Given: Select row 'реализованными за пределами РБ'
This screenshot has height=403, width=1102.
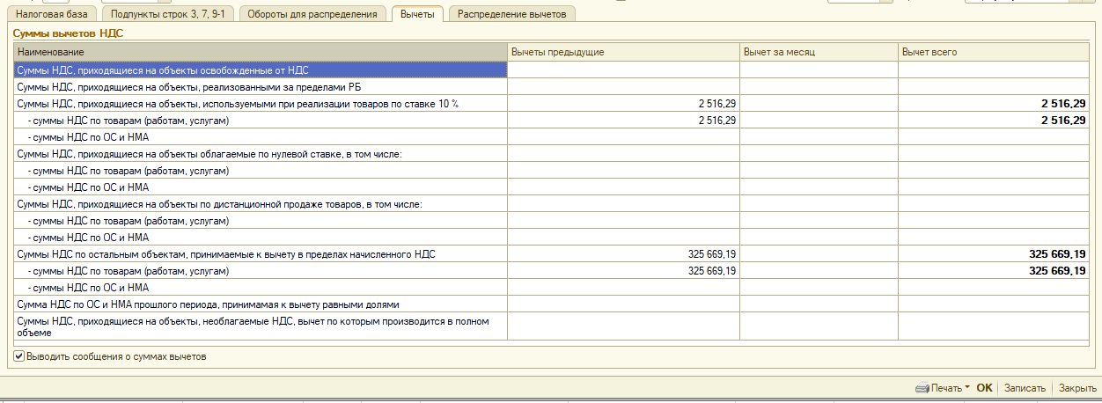Looking at the screenshot, I should 261,86.
